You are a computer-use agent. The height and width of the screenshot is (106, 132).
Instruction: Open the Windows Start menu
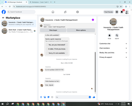(2, 104)
